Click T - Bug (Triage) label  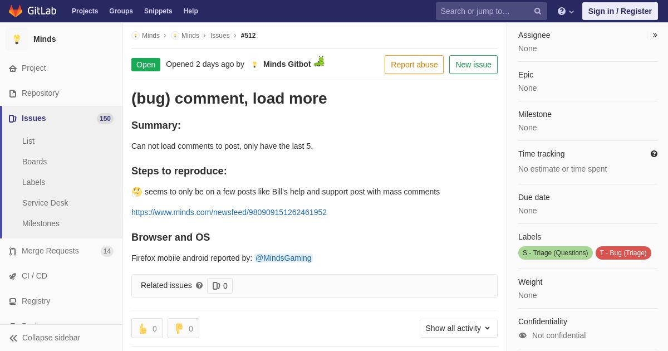click(623, 253)
